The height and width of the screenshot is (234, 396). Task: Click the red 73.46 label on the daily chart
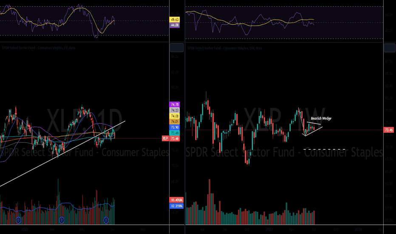(175, 139)
